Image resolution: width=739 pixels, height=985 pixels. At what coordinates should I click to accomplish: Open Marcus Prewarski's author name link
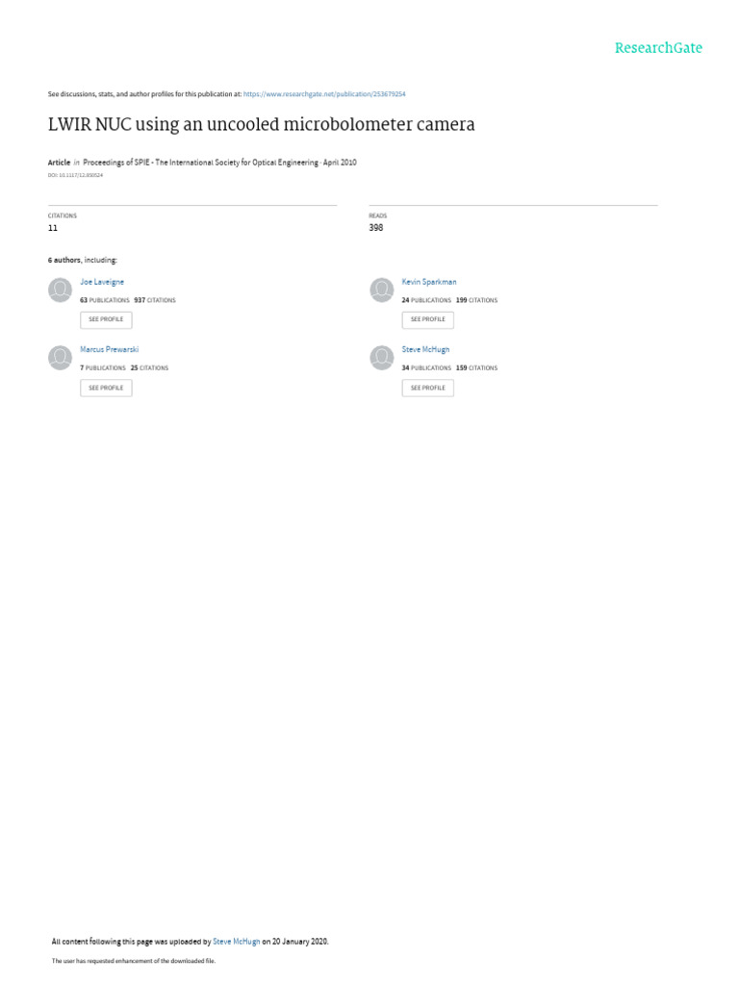[110, 349]
